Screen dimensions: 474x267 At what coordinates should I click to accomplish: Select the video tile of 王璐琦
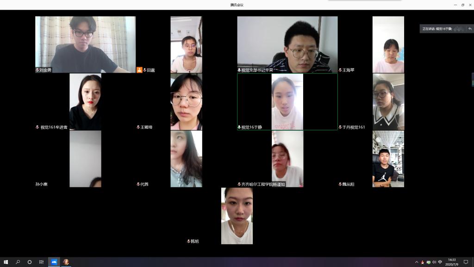[x=186, y=102]
